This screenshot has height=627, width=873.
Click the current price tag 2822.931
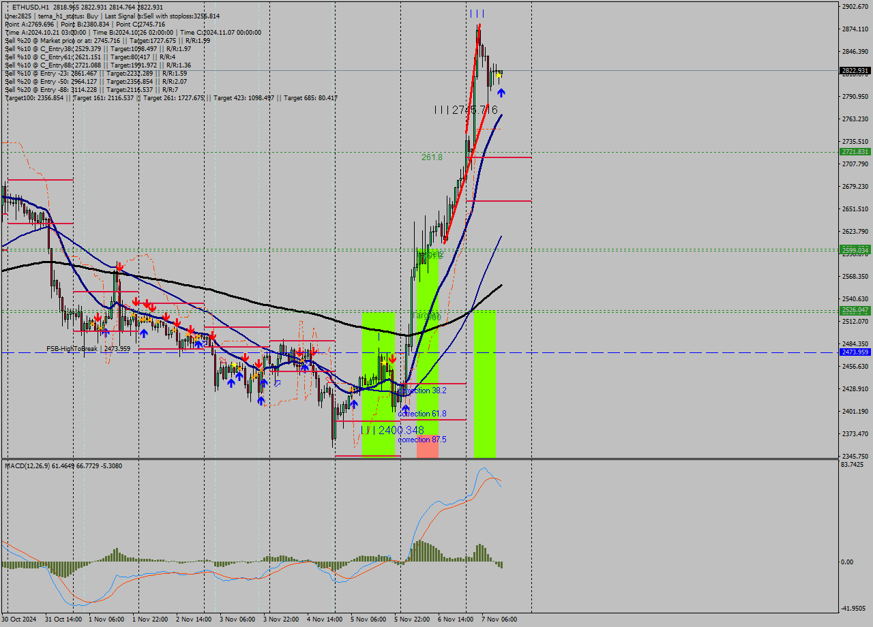(855, 70)
